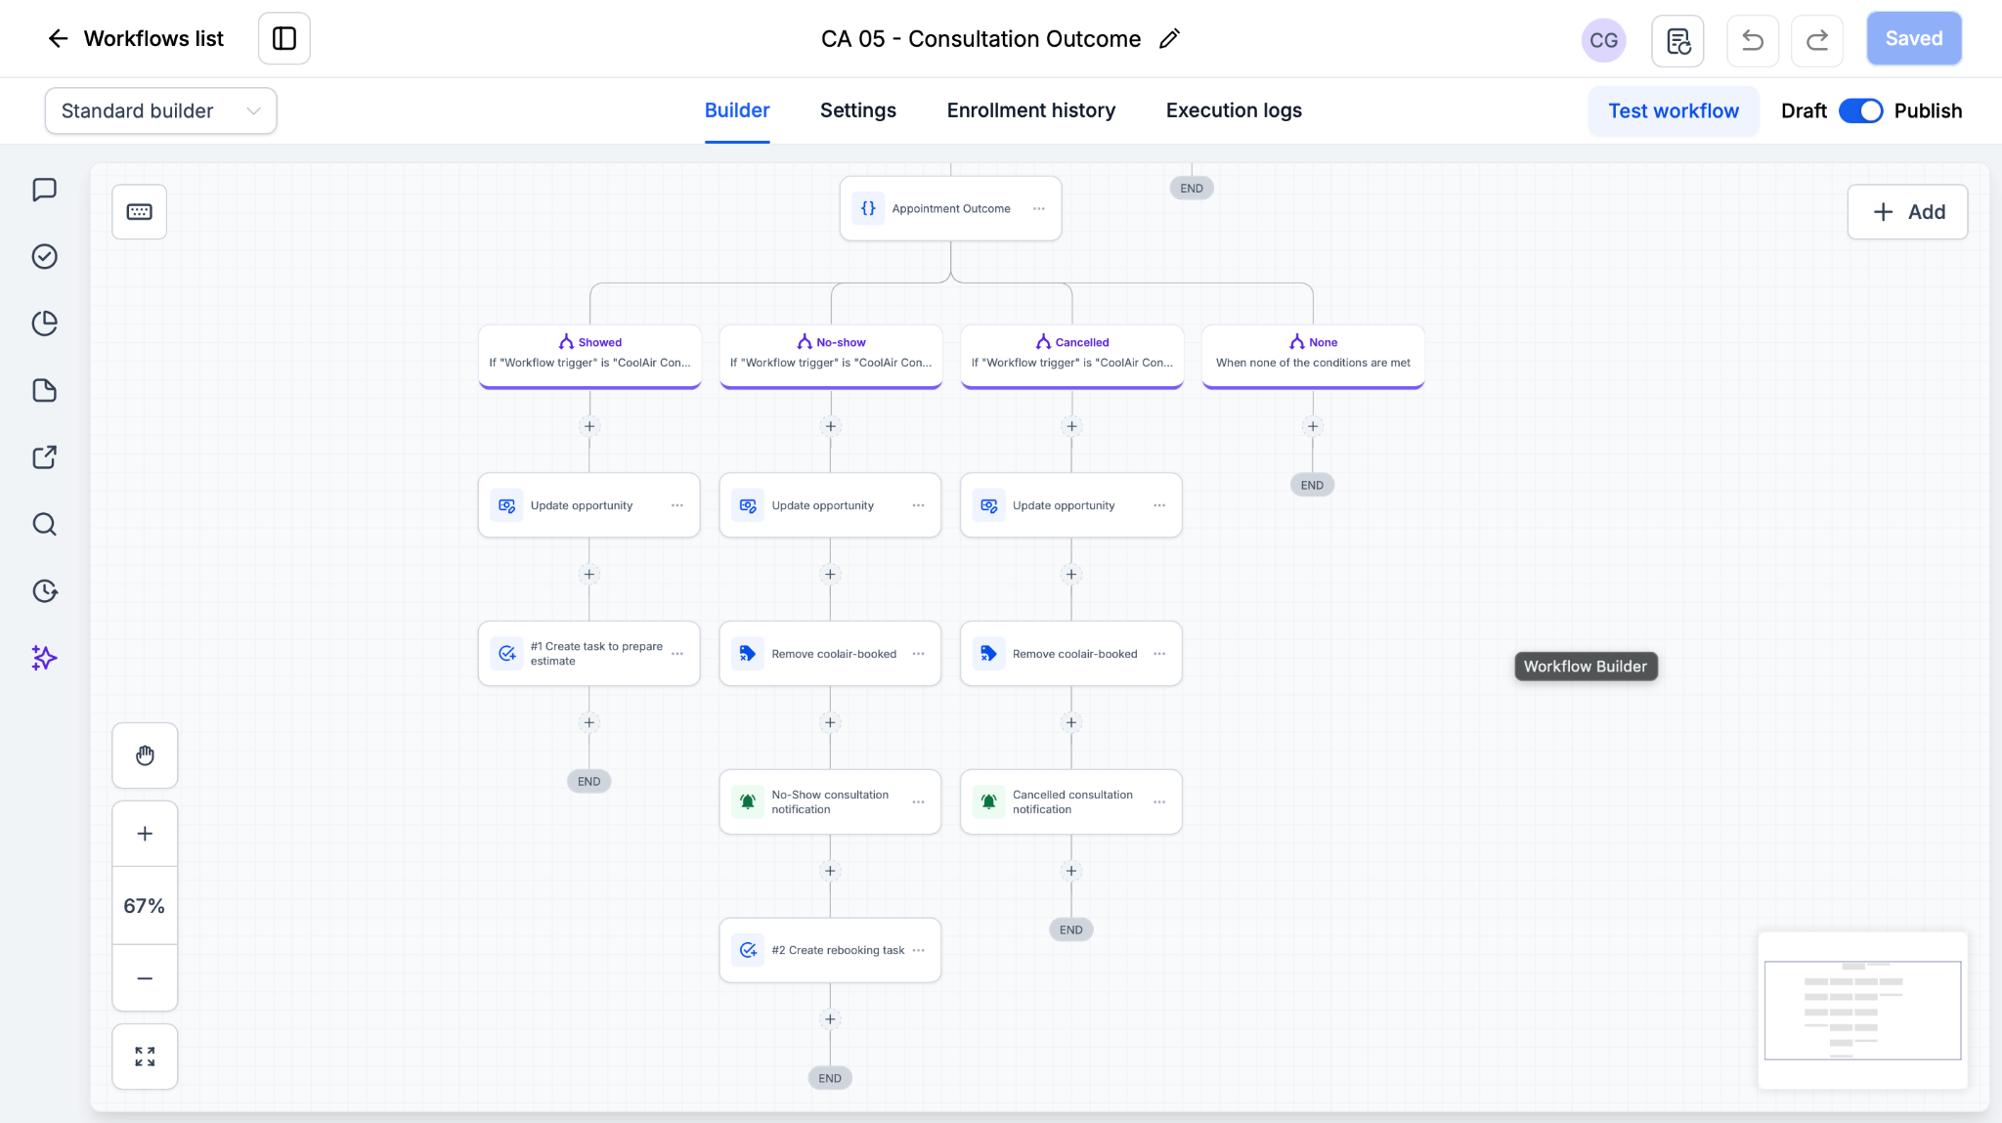Open options for Cancelled consultation notification
Screen dimensions: 2002x1123
1159,801
